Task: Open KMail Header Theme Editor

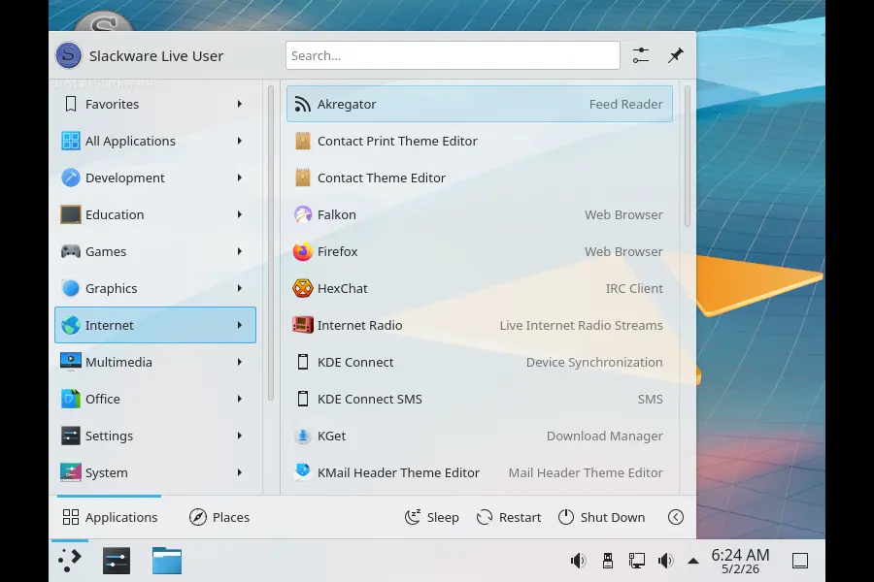Action: (x=480, y=472)
